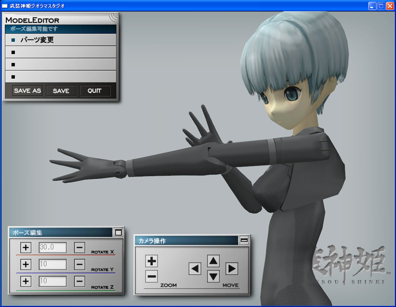Move the camera down

(213, 276)
